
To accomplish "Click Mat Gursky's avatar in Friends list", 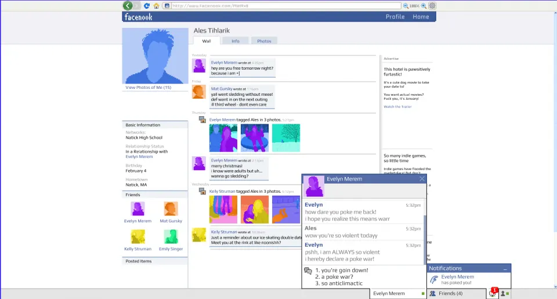I will coord(171,208).
